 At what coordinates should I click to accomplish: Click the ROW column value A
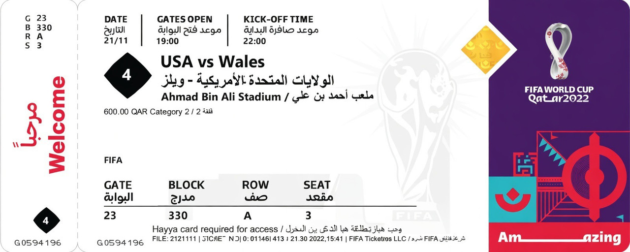(x=248, y=216)
